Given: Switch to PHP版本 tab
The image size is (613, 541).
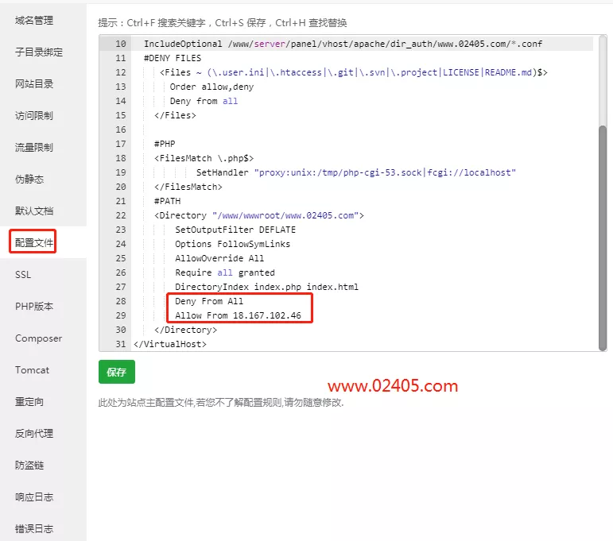Looking at the screenshot, I should [34, 307].
